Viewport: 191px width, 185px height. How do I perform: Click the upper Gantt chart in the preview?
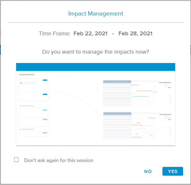pos(145,91)
